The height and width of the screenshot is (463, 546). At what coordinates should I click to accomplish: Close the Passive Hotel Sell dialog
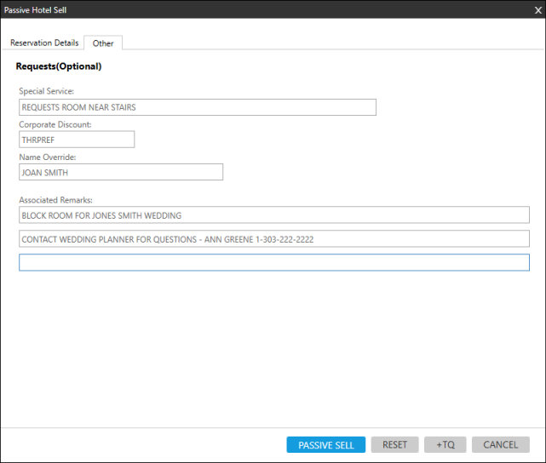click(x=537, y=10)
